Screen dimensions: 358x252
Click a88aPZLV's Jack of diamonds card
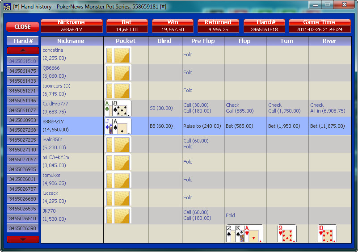(108, 126)
